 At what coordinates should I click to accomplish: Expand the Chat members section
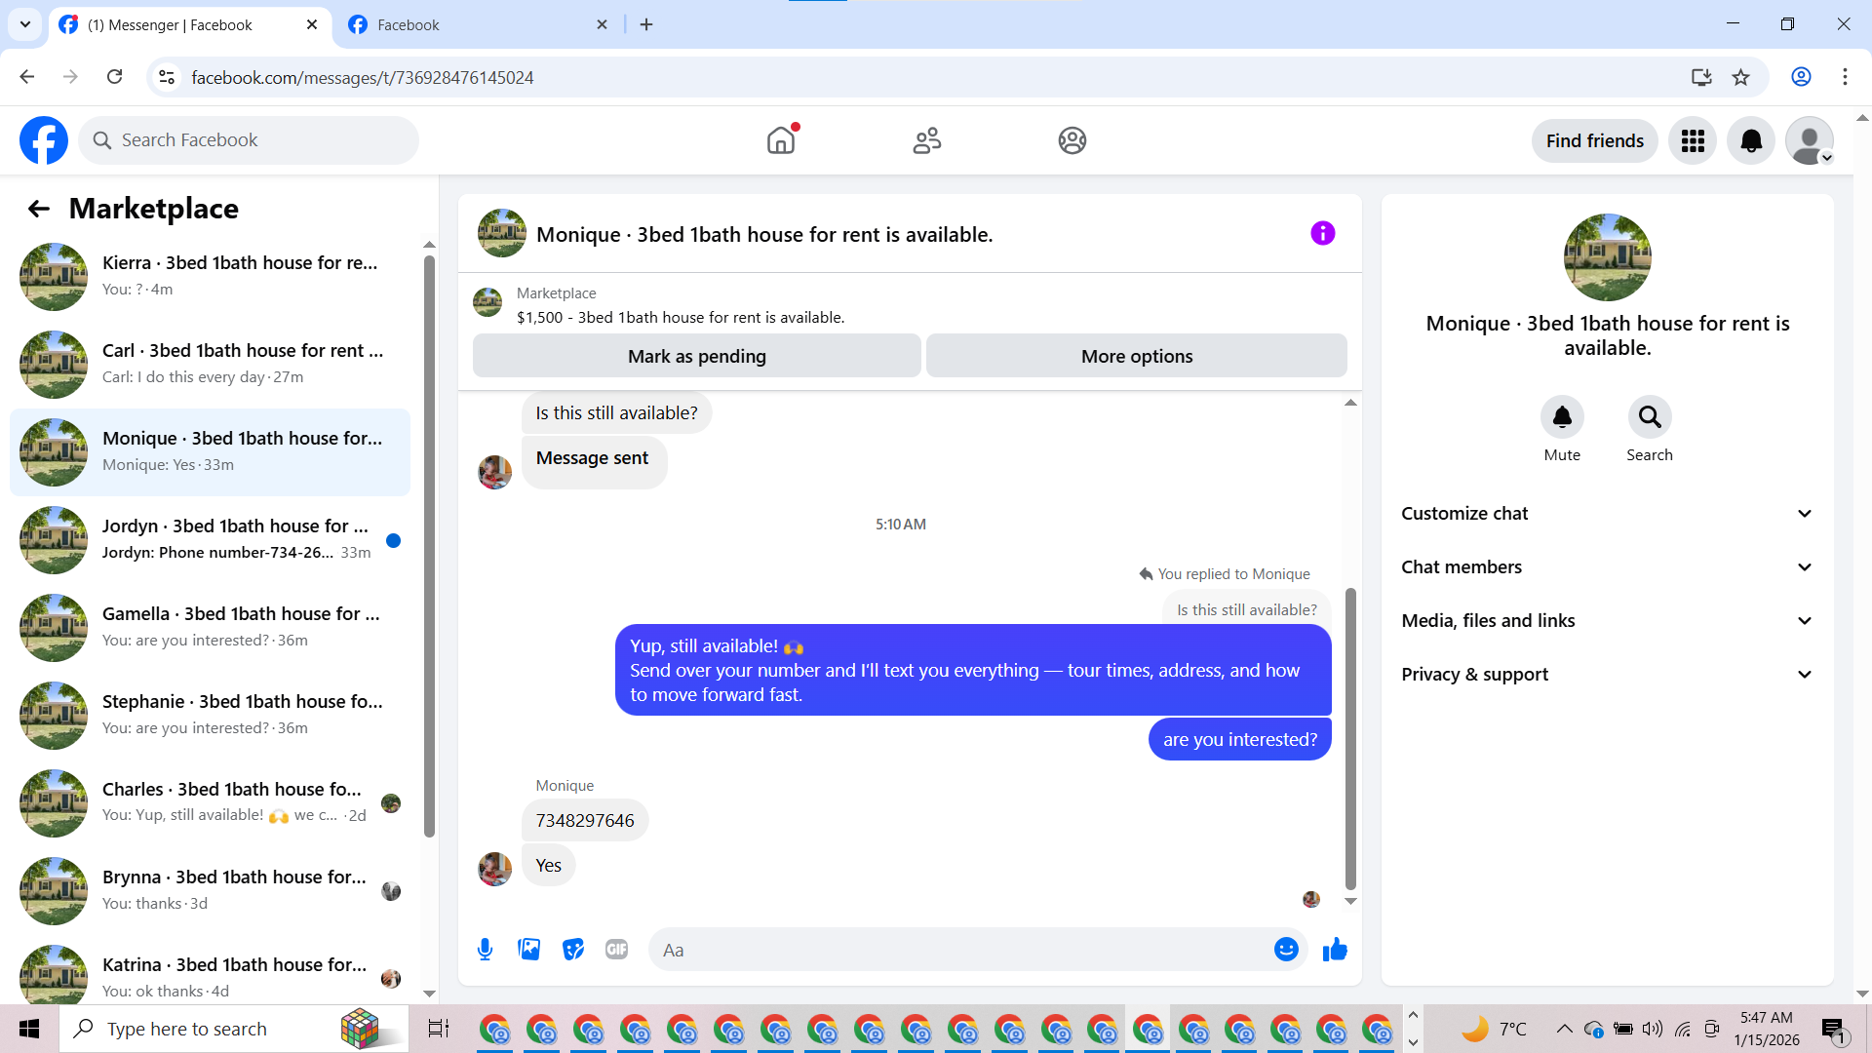tap(1607, 566)
